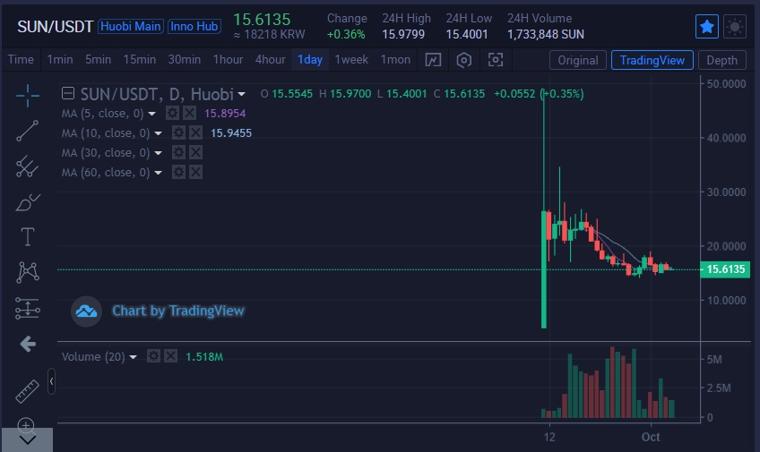760x452 pixels.
Task: Remove the Volume (20) indicator
Action: 170,356
